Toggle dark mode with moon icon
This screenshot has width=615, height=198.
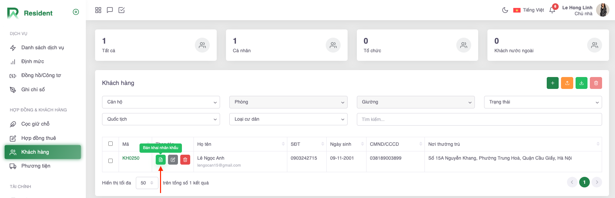tap(505, 10)
